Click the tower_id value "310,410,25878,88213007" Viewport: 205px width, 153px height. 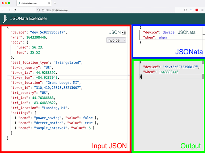tap(57, 88)
